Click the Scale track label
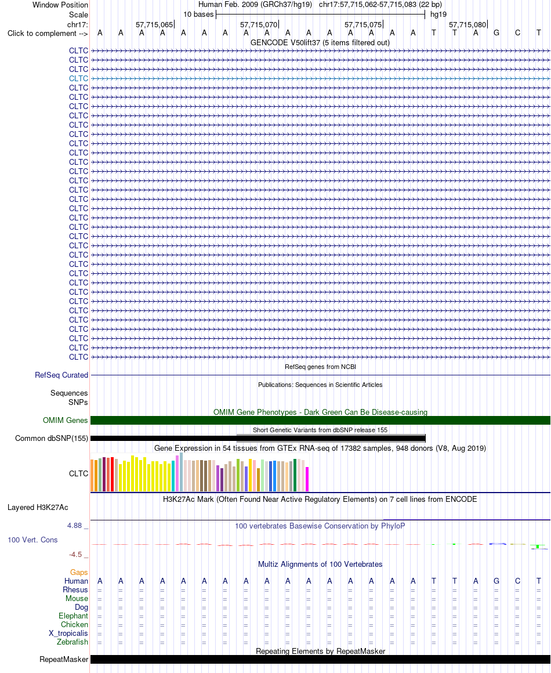This screenshot has width=551, height=673. 78,15
